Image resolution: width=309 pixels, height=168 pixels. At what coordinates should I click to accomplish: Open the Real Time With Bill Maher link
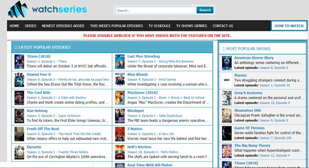(150, 165)
